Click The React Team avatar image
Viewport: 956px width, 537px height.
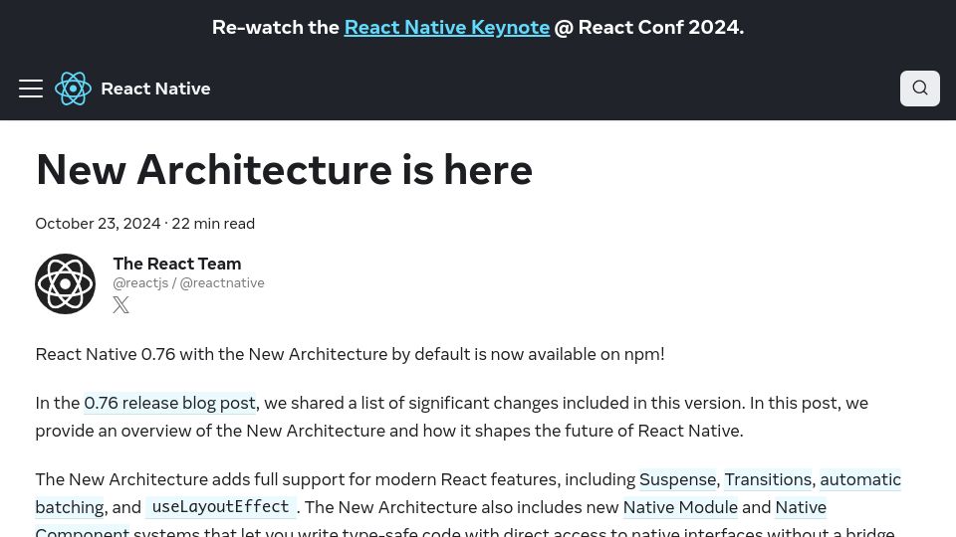click(66, 283)
